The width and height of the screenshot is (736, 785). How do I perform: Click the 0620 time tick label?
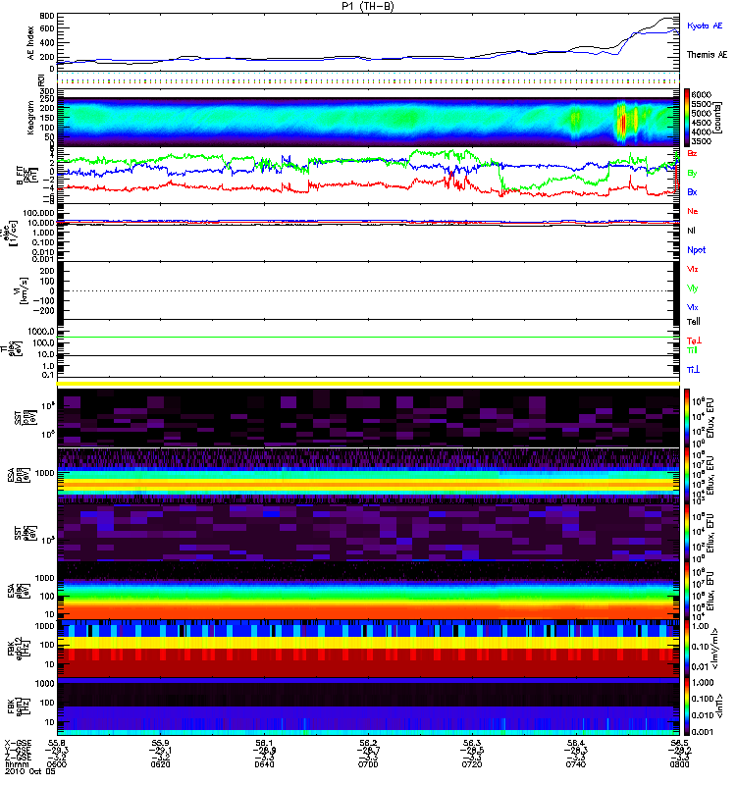coord(160,764)
